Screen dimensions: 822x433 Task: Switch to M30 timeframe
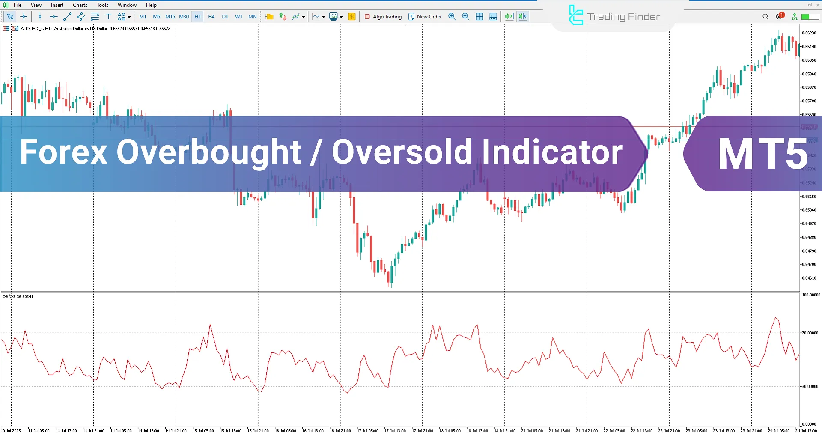click(184, 17)
